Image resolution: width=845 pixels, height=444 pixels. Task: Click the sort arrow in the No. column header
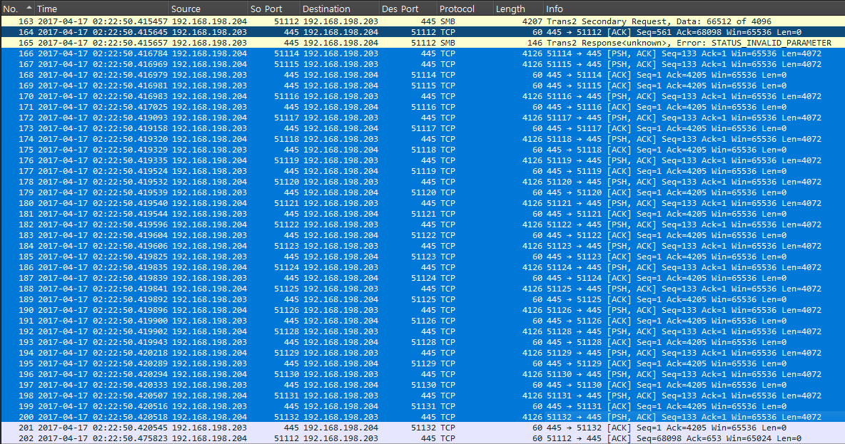click(x=28, y=9)
